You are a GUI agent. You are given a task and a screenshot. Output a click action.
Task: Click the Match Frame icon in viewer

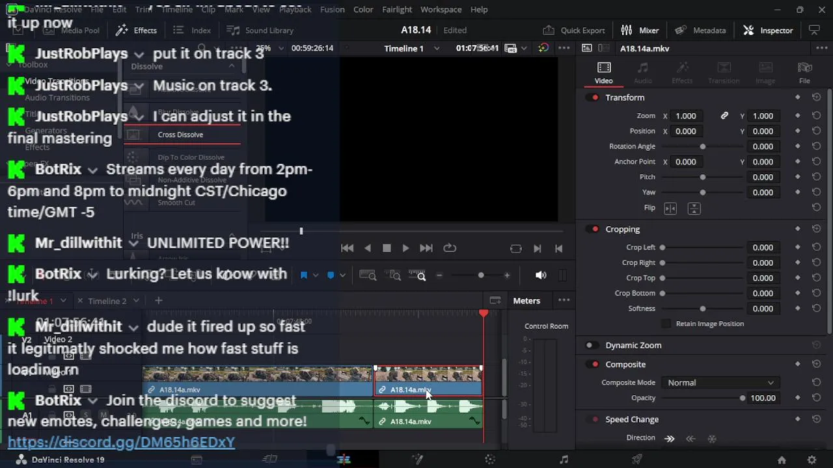pyautogui.click(x=516, y=248)
